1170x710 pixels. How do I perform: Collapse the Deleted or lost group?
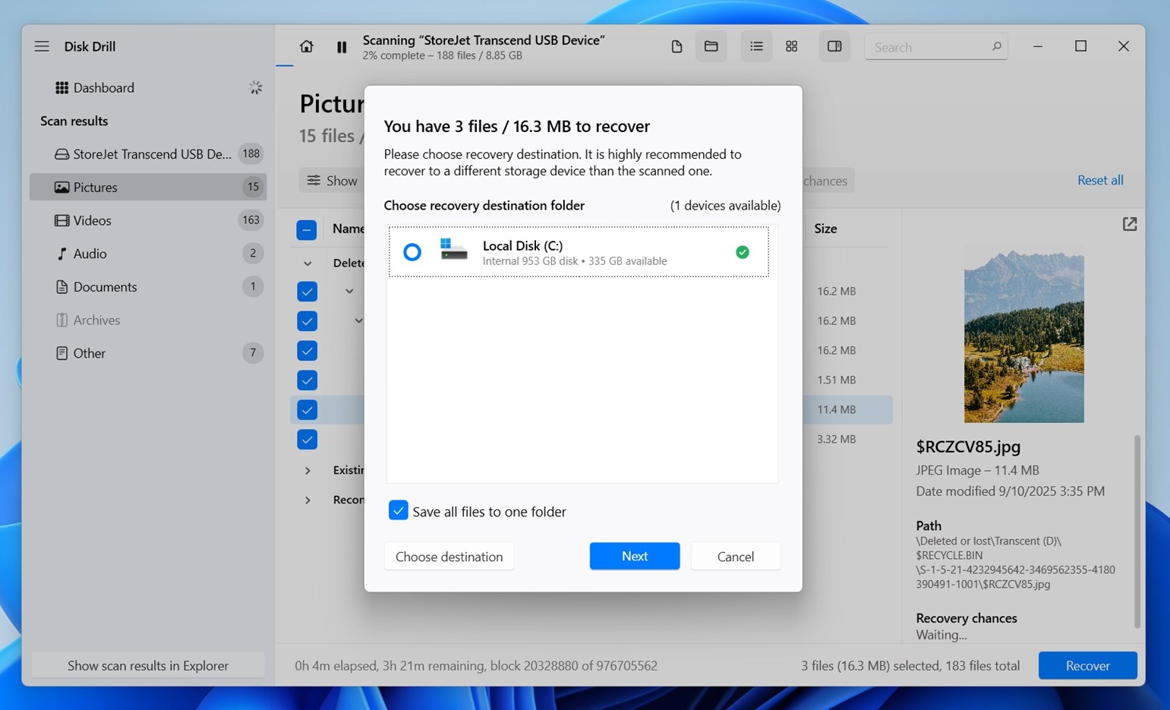307,263
